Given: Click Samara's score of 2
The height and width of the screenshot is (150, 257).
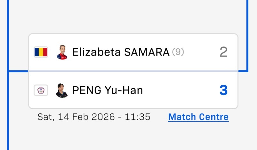Looking at the screenshot, I should [223, 52].
